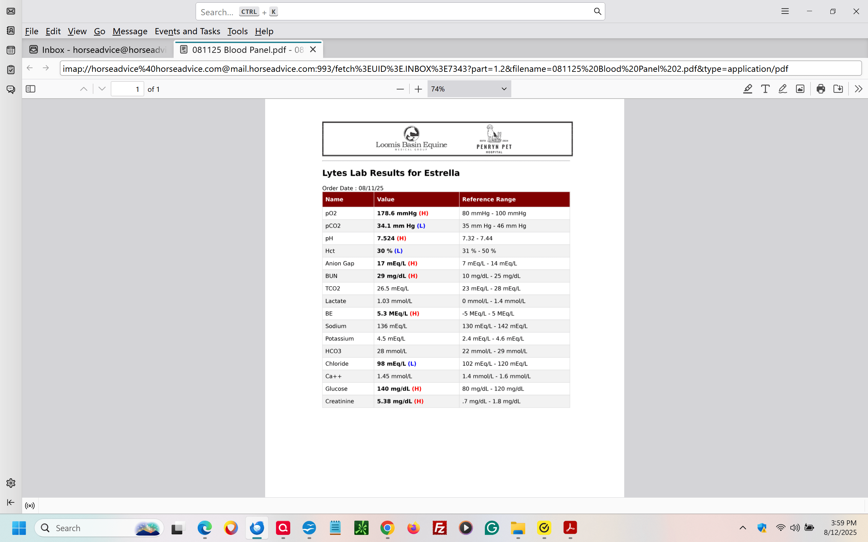
Task: Print the Blood Panel PDF
Action: 821,89
